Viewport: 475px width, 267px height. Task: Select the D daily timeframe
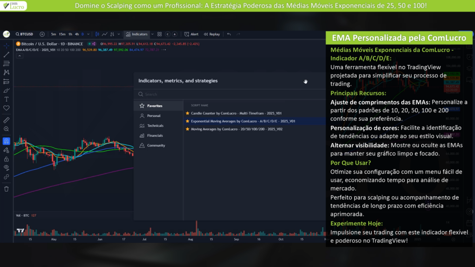click(x=83, y=34)
